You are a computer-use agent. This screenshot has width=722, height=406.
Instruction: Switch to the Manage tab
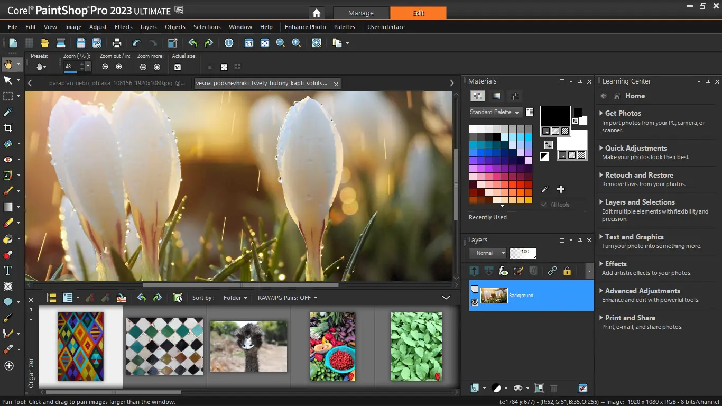[361, 12]
